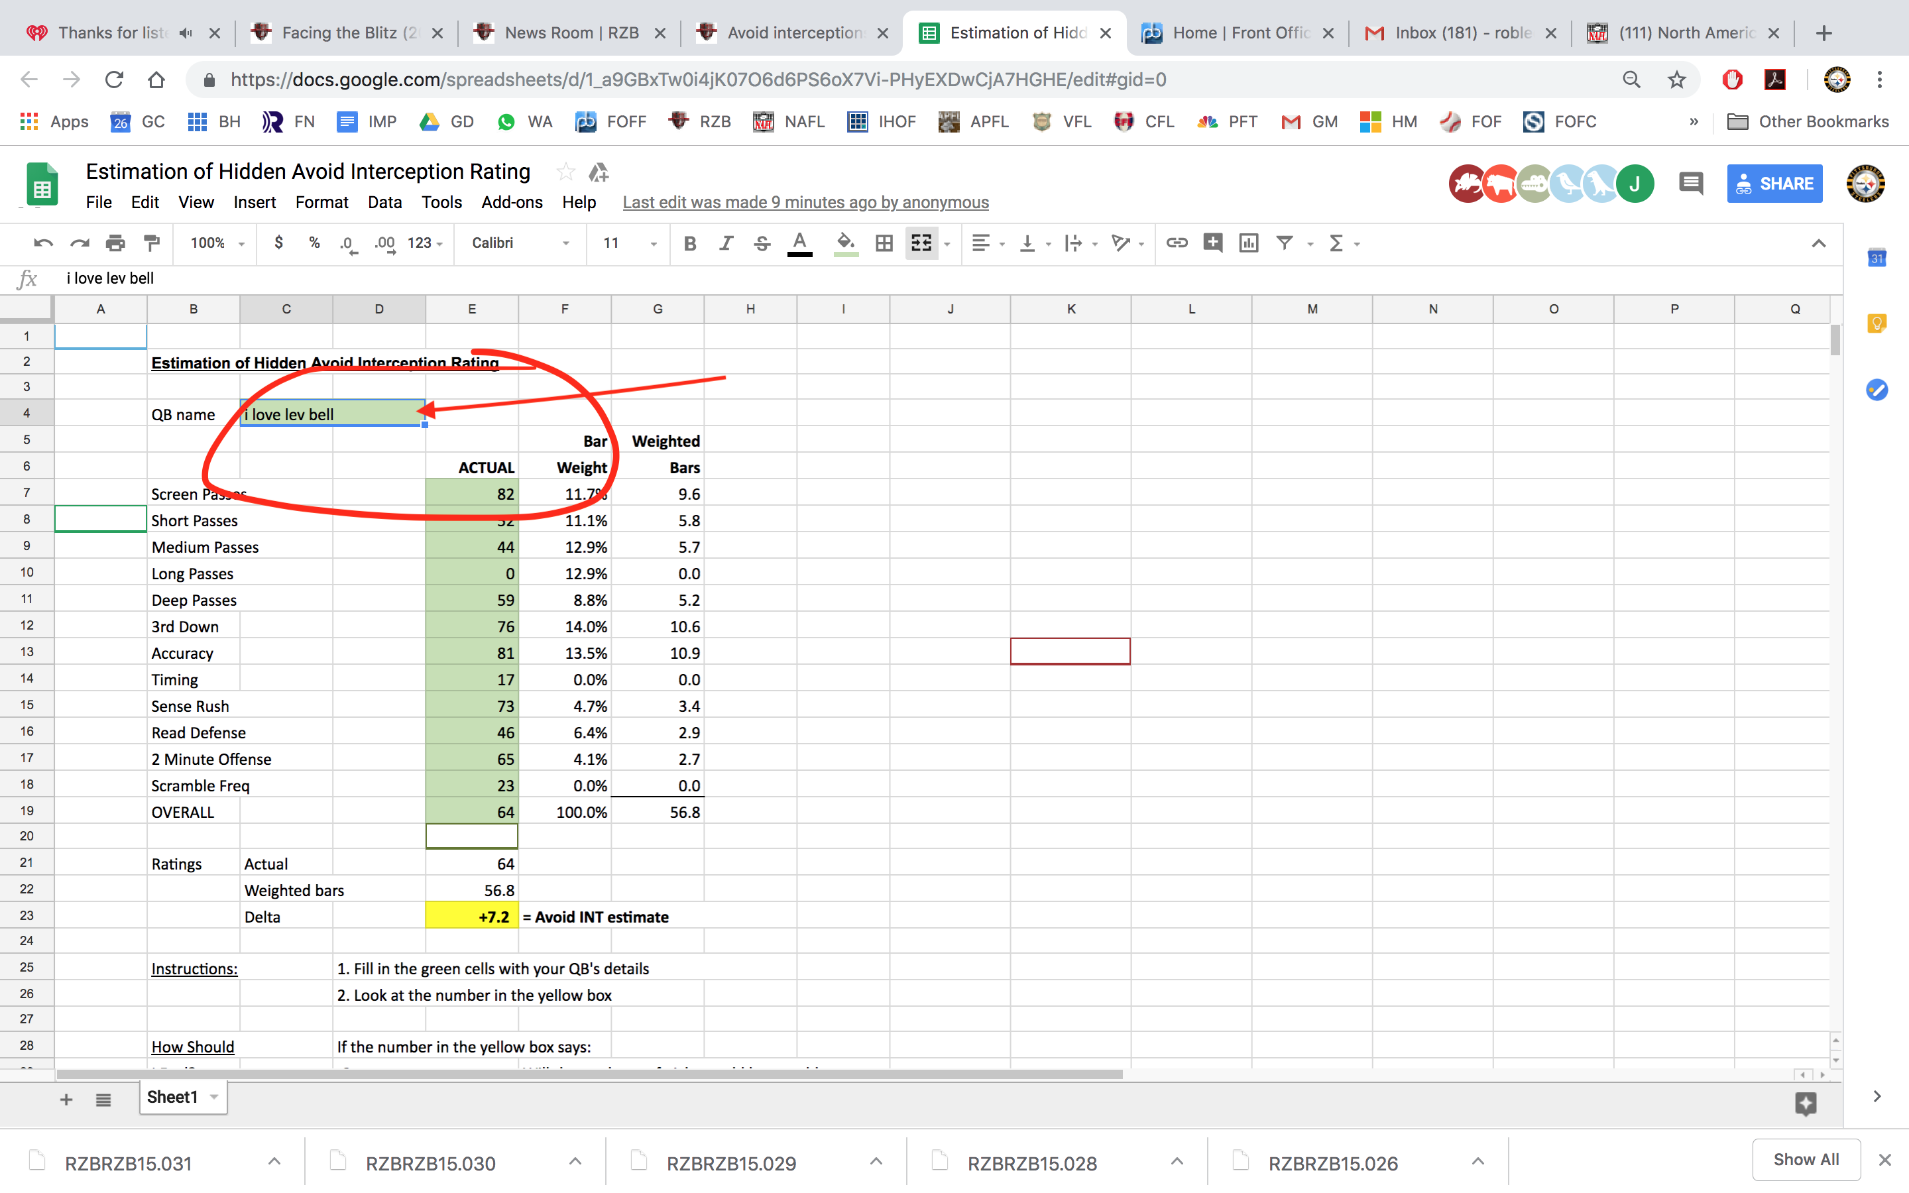Open the zoom 100% dropdown
This screenshot has width=1909, height=1193.
point(217,243)
